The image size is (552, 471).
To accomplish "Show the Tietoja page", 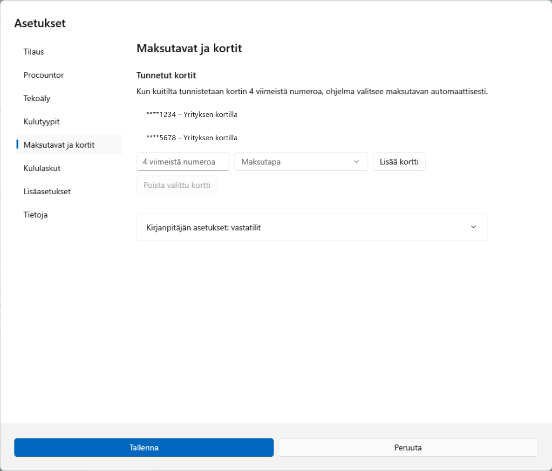I will pyautogui.click(x=69, y=214).
